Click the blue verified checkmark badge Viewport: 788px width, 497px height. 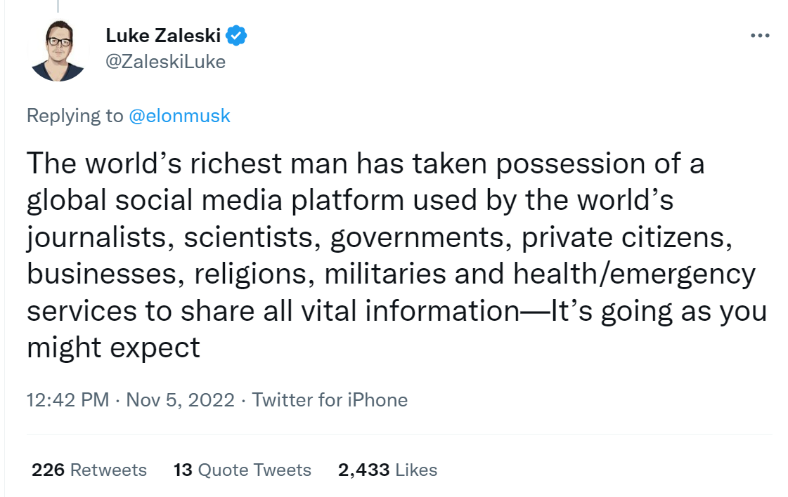[235, 35]
